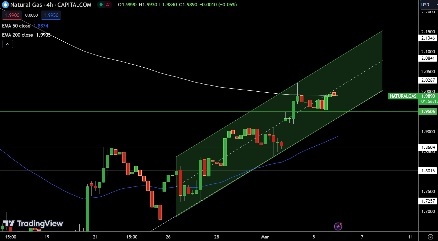Open the USD currency dropdown
Screen dimensions: 438x241
[429, 5]
